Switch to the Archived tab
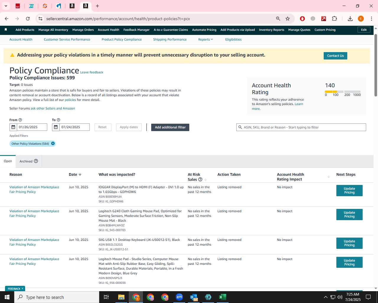 (29, 161)
